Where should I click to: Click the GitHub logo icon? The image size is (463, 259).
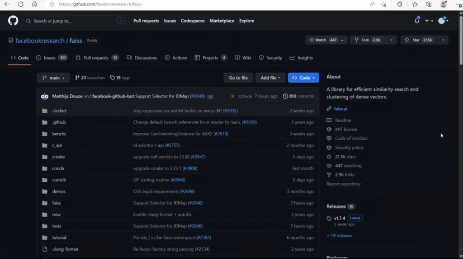coord(13,21)
